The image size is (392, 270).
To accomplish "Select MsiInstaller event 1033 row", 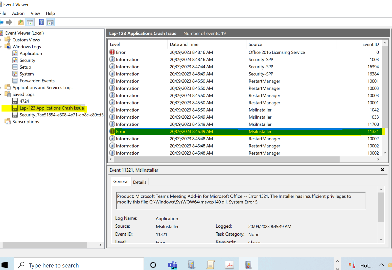I will 245,117.
